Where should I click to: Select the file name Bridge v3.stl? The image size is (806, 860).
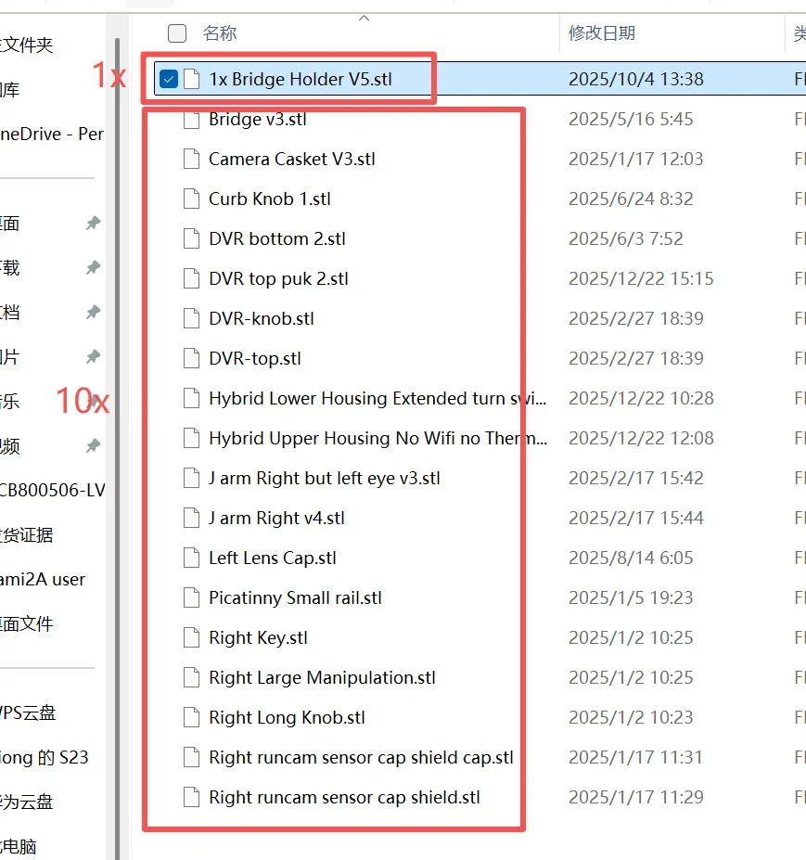258,119
